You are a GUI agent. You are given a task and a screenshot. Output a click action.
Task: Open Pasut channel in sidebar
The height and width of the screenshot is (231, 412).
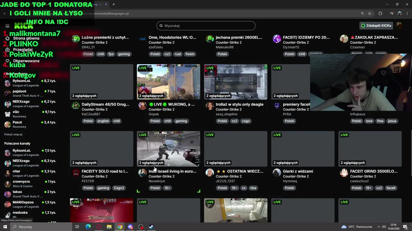[x=31, y=124]
